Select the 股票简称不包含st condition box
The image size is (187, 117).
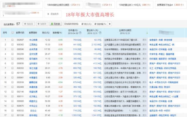[171, 5]
